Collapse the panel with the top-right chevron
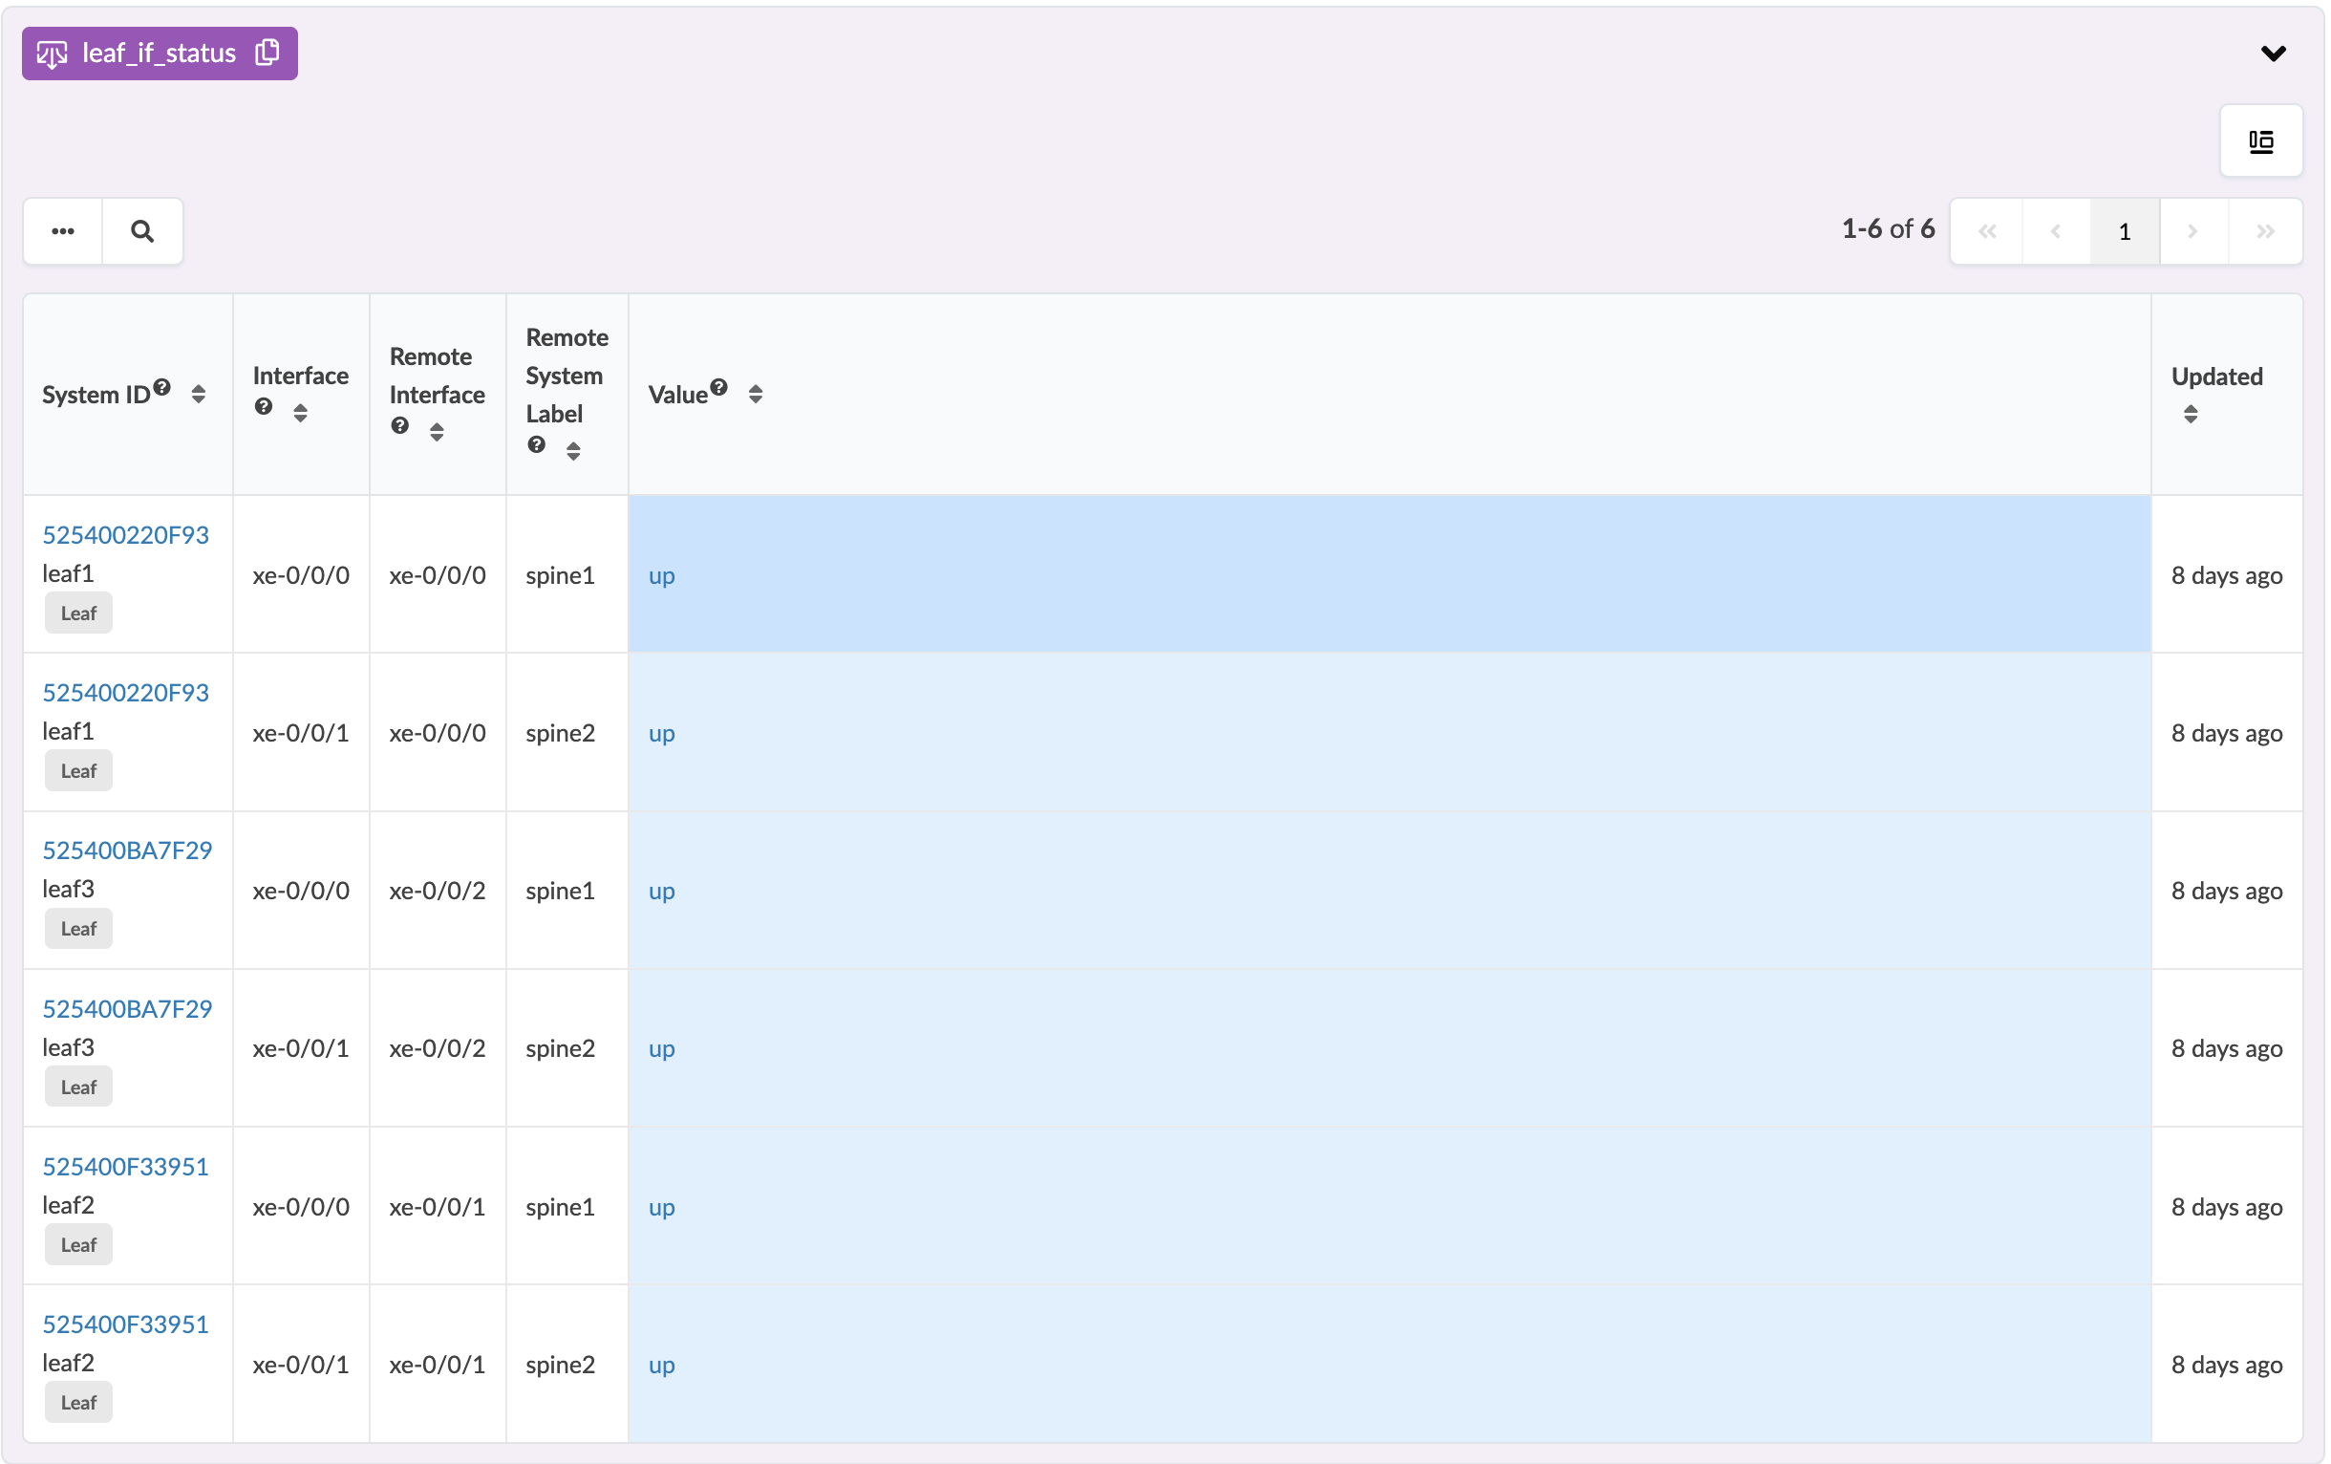Image resolution: width=2331 pixels, height=1464 pixels. 2273,54
